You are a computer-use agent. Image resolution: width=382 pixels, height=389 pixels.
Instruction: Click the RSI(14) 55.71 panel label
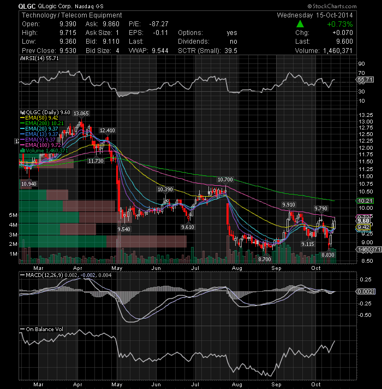[x=42, y=58]
